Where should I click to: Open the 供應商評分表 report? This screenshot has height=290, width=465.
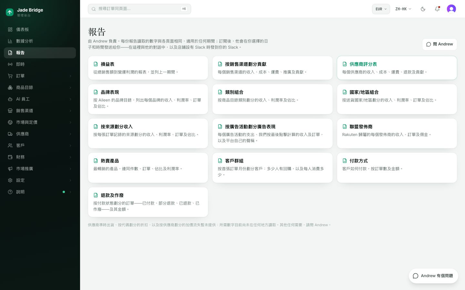(x=397, y=68)
